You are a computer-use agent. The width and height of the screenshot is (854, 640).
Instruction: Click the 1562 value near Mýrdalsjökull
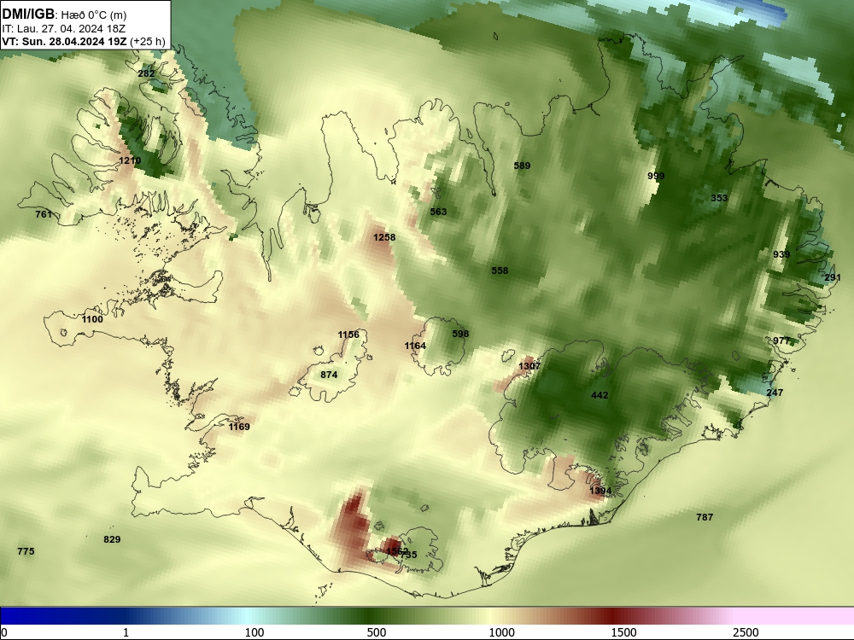396,552
